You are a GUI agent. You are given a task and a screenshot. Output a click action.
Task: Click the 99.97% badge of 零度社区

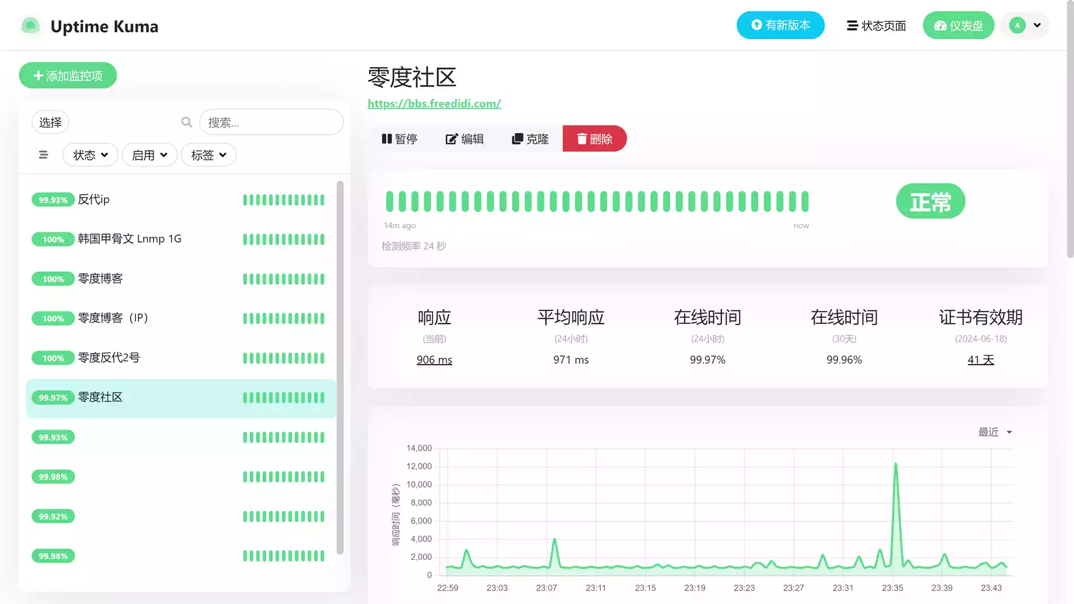[x=53, y=398]
